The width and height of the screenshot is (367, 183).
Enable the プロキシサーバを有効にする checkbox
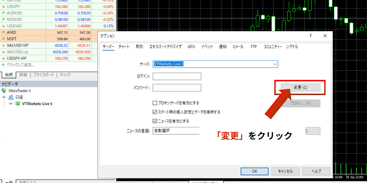point(155,103)
